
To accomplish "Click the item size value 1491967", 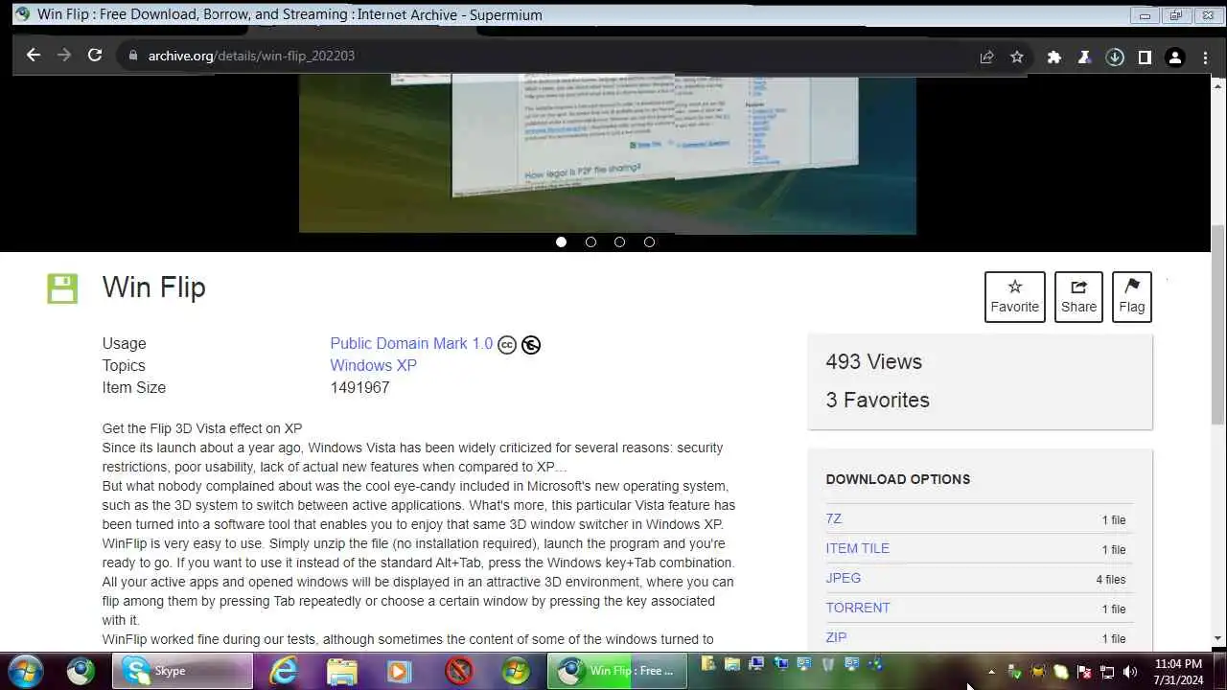I will (359, 387).
